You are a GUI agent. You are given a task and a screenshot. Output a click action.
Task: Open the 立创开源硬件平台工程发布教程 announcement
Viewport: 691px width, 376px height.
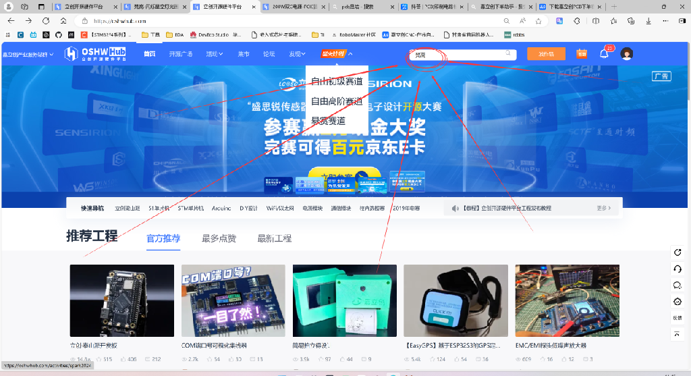click(506, 208)
